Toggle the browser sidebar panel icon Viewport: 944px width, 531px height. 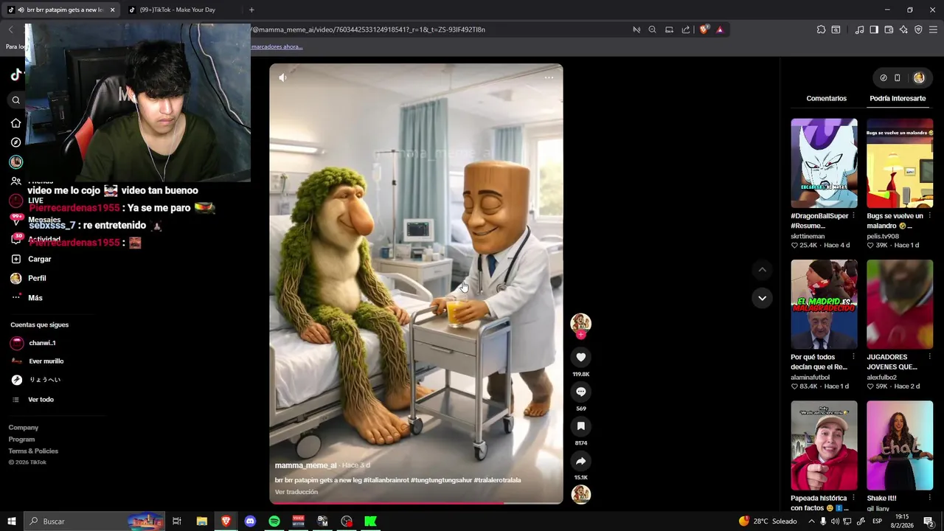coord(874,29)
